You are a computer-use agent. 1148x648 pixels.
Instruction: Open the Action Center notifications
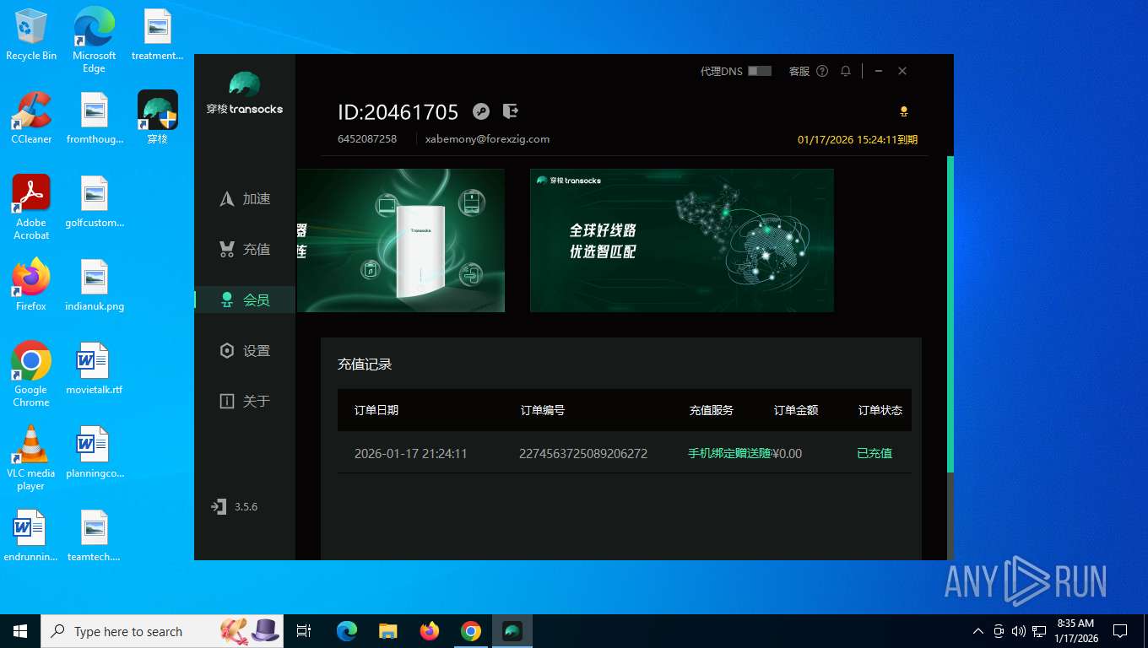pos(1120,631)
